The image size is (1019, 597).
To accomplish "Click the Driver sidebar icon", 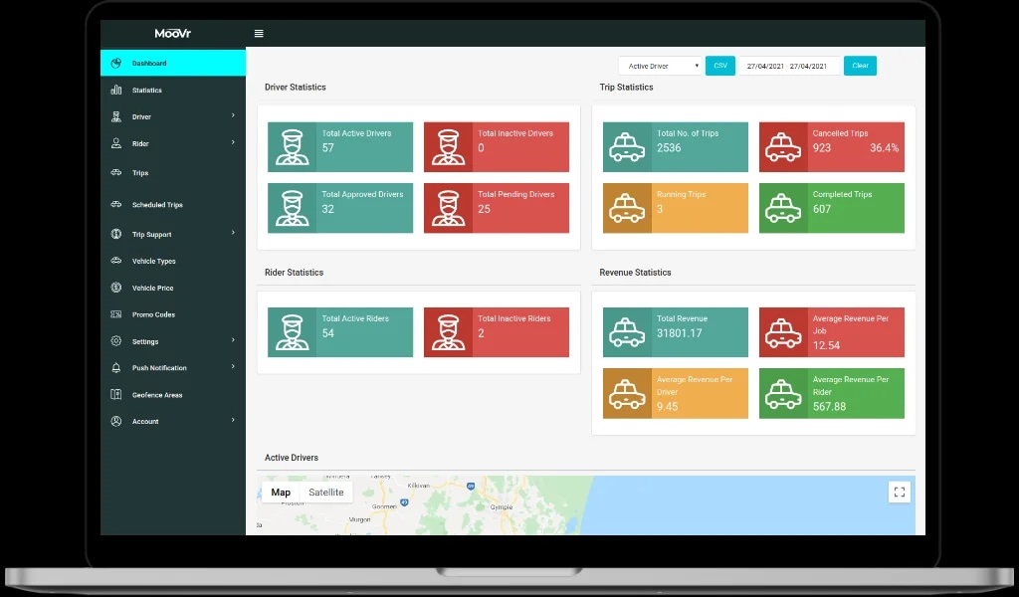I will 116,117.
